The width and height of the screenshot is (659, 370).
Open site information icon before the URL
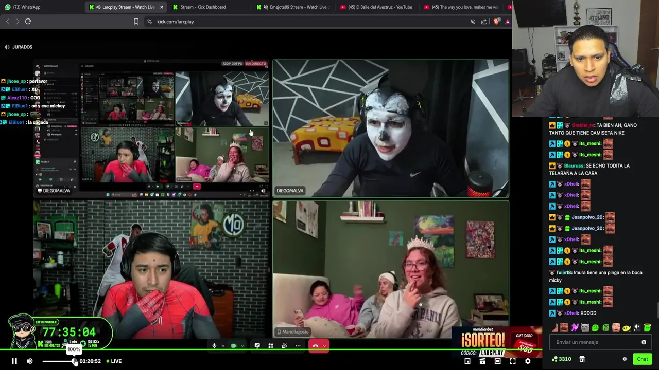tap(149, 22)
